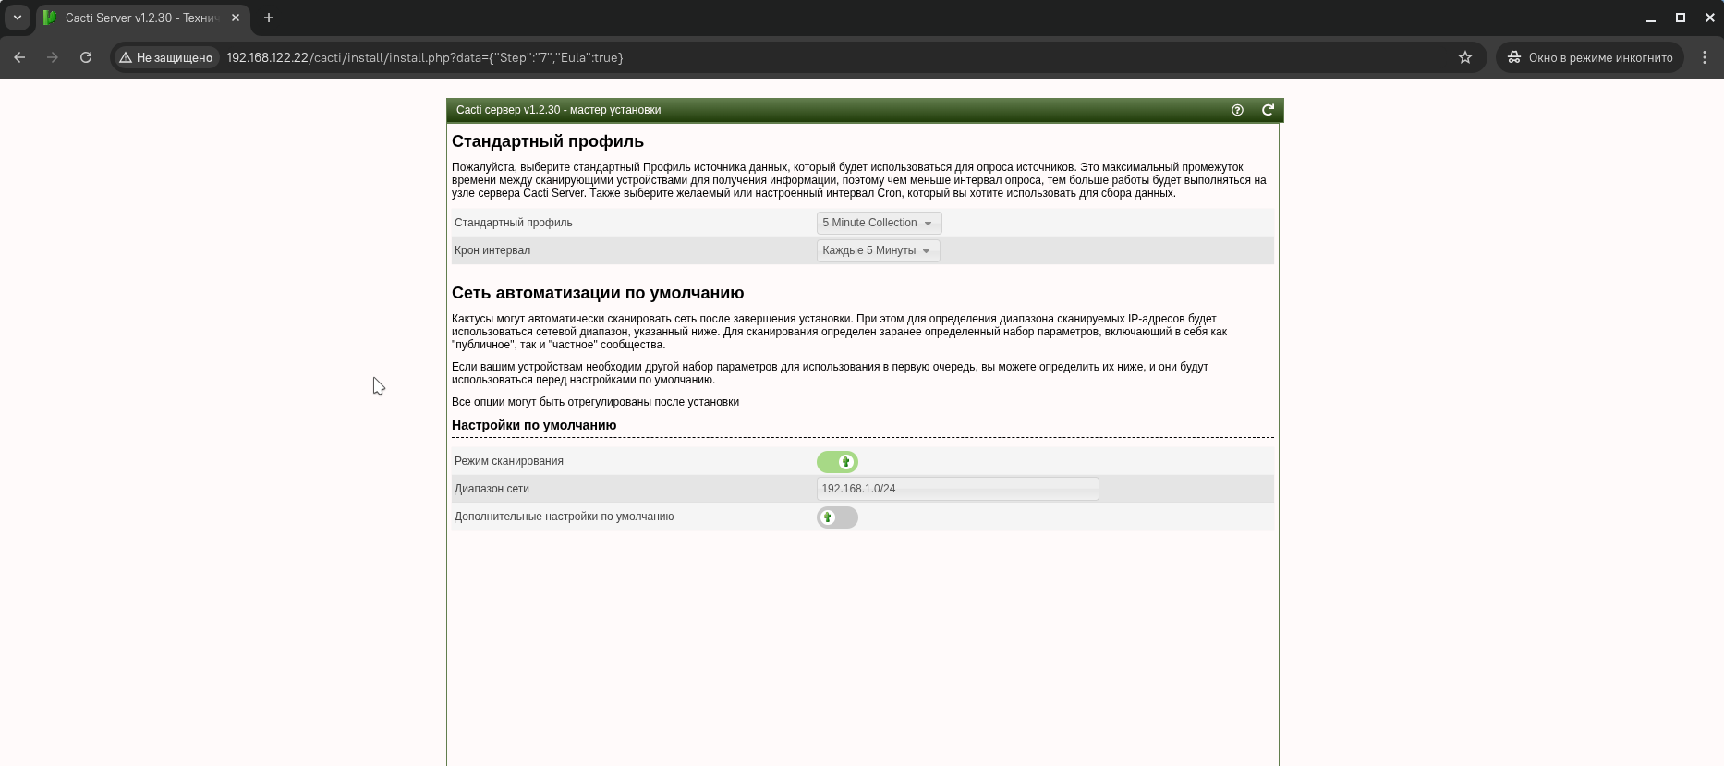
Task: Close the Cacti Server tab
Action: pos(236,18)
